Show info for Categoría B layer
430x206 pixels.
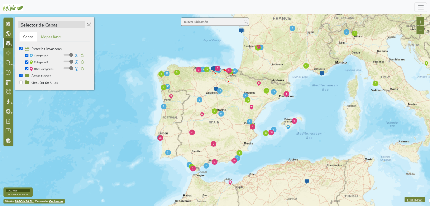(76, 62)
